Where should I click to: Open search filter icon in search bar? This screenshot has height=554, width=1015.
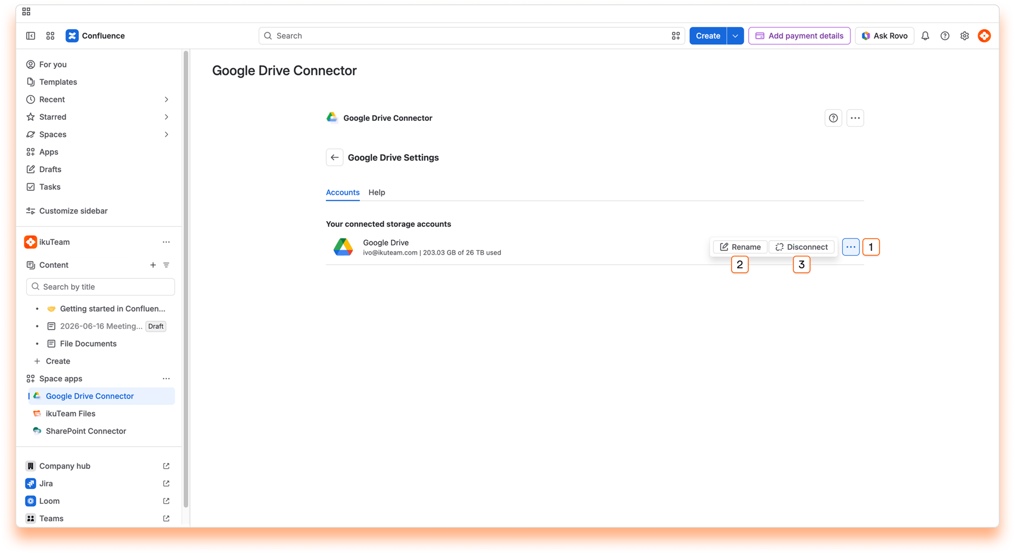pos(676,36)
